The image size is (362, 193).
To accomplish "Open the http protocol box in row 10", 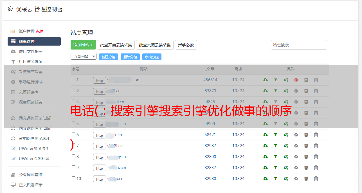I will coord(100,179).
